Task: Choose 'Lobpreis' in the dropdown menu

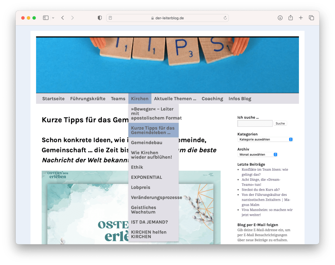Action: 140,188
